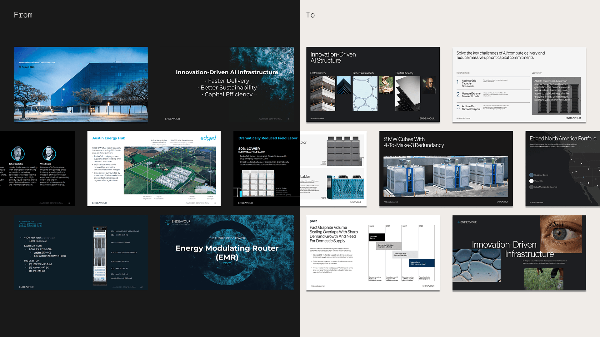Image resolution: width=600 pixels, height=337 pixels.
Task: Open the 2 MW Cubes redundancy slide
Action: (446, 168)
